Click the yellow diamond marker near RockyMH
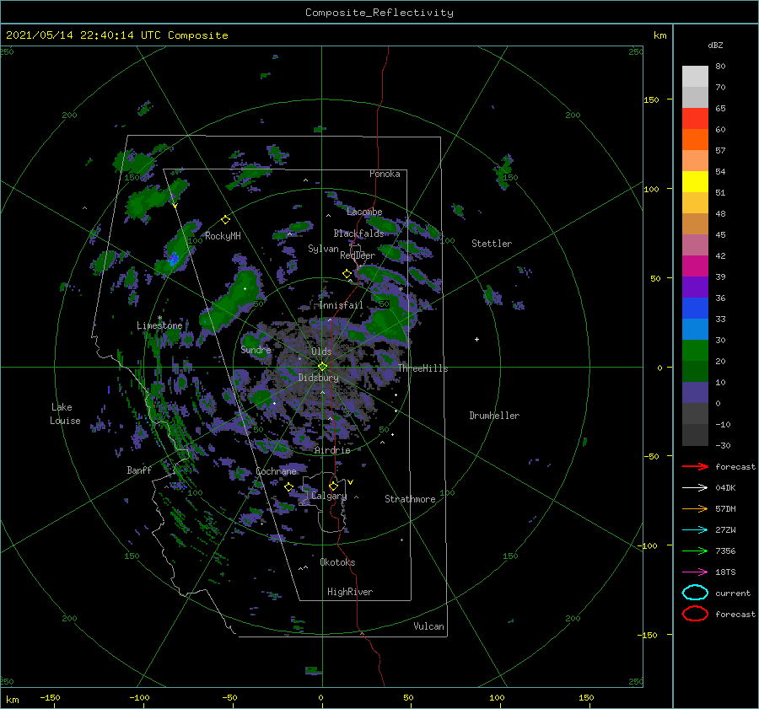This screenshot has height=709, width=759. 225,220
